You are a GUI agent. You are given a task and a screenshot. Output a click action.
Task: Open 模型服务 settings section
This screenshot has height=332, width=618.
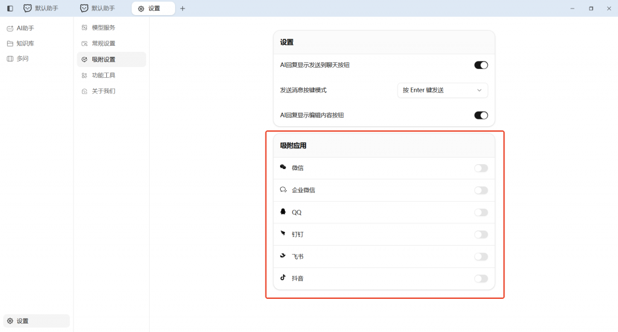point(103,28)
